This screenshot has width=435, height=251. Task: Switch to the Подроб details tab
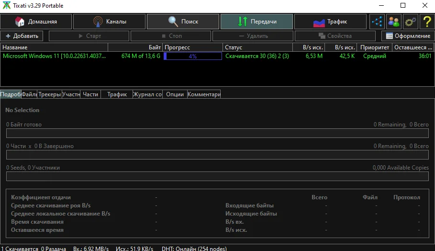11,94
